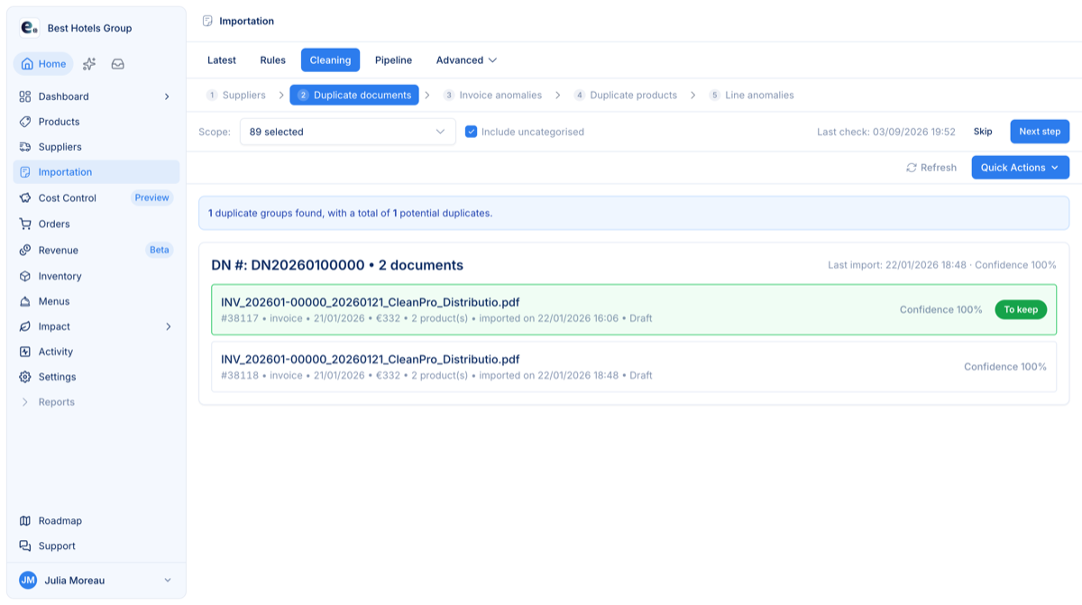Screen dimensions: 1082x605
Task: Click the Dashboard grid icon
Action: pos(25,96)
